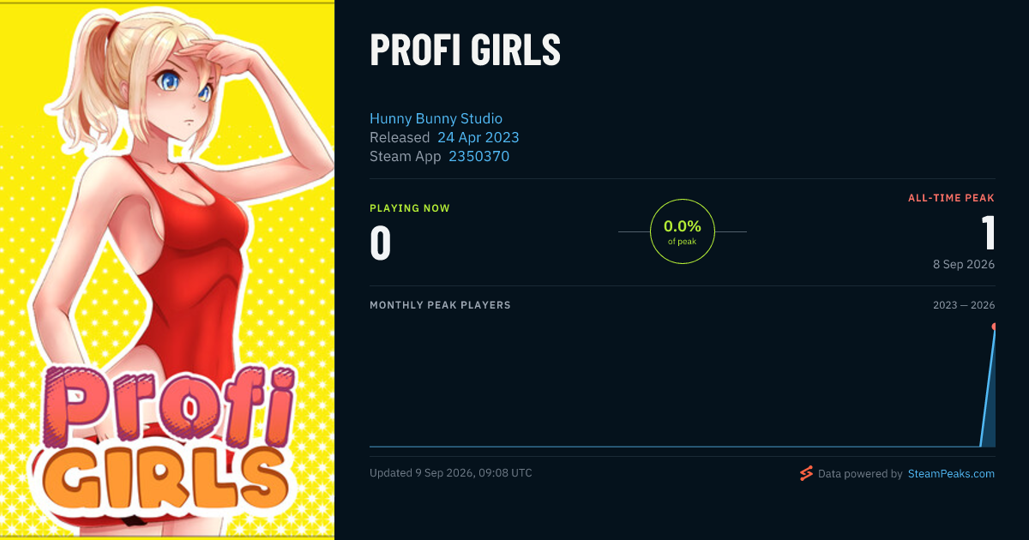1029x540 pixels.
Task: Click the release date 24 Apr 2023
Action: point(478,137)
